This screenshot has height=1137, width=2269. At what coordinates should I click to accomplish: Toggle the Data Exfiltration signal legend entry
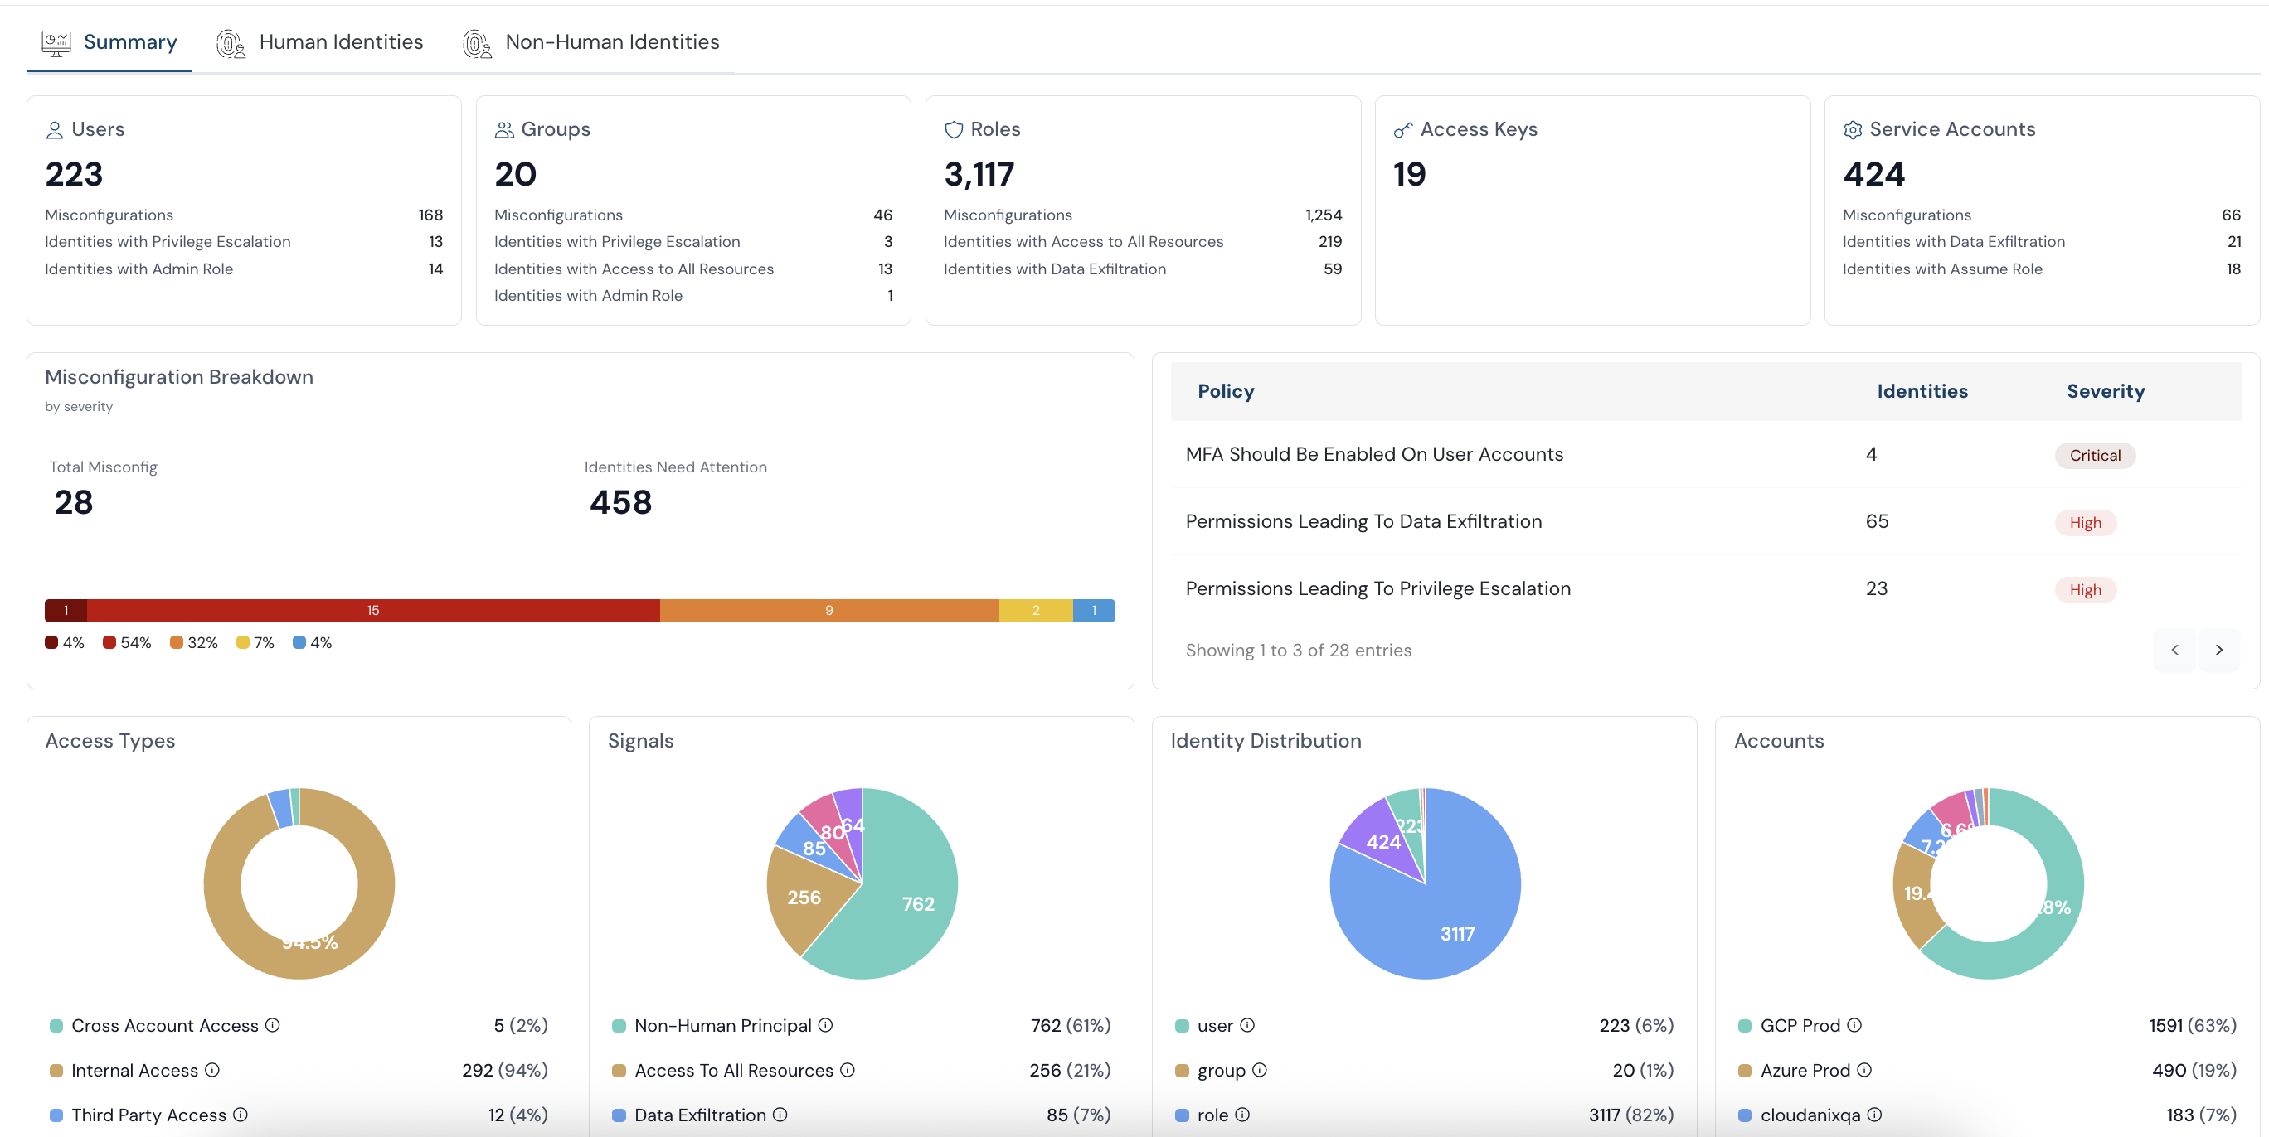[x=699, y=1115]
